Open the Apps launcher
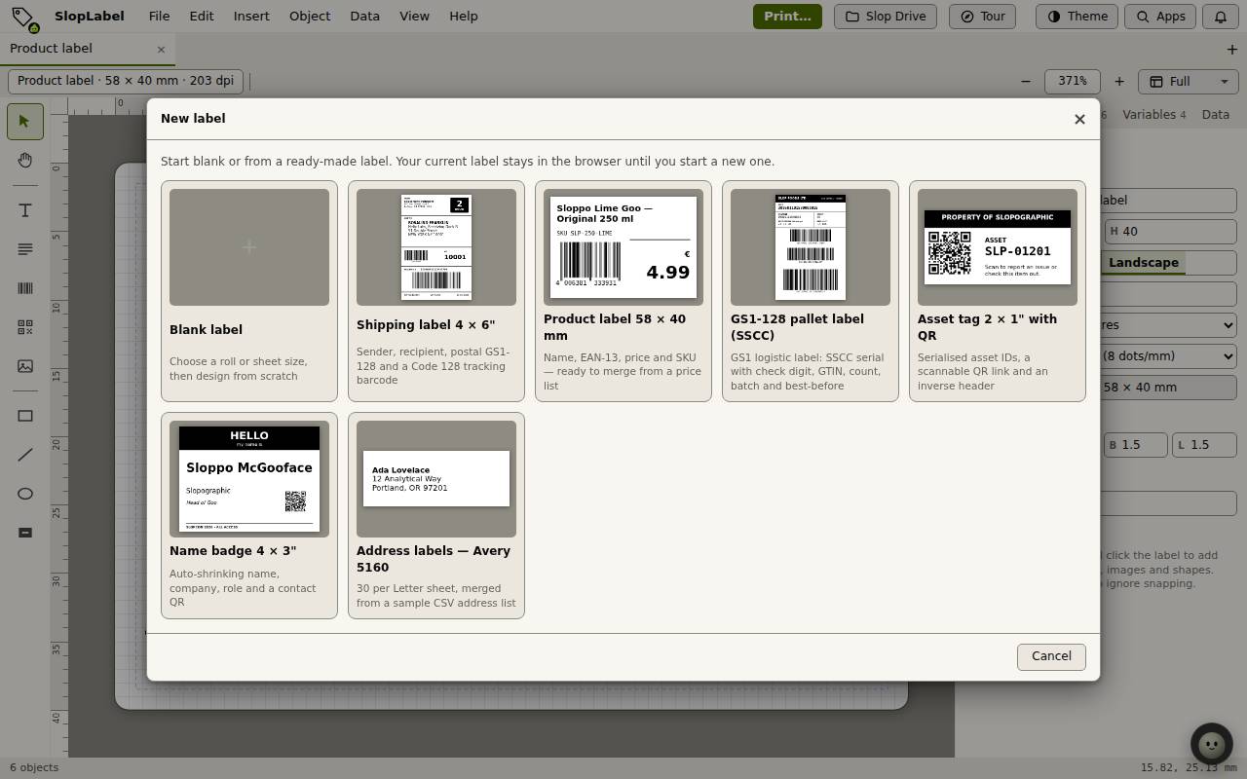Viewport: 1247px width, 779px height. (1159, 17)
